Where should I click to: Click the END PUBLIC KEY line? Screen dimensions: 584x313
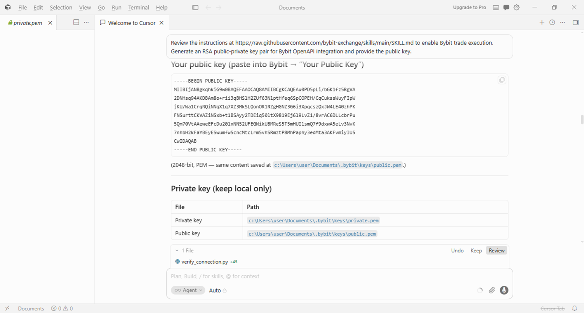pyautogui.click(x=208, y=150)
